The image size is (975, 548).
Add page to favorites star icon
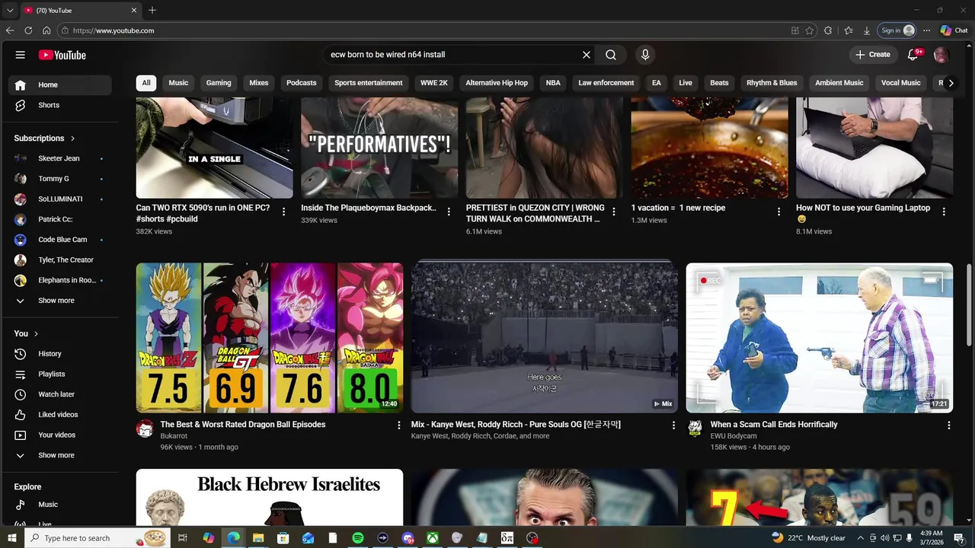[809, 30]
